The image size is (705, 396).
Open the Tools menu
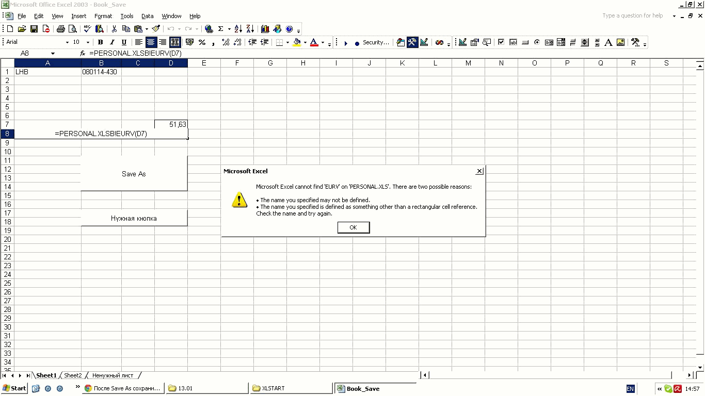pyautogui.click(x=126, y=16)
